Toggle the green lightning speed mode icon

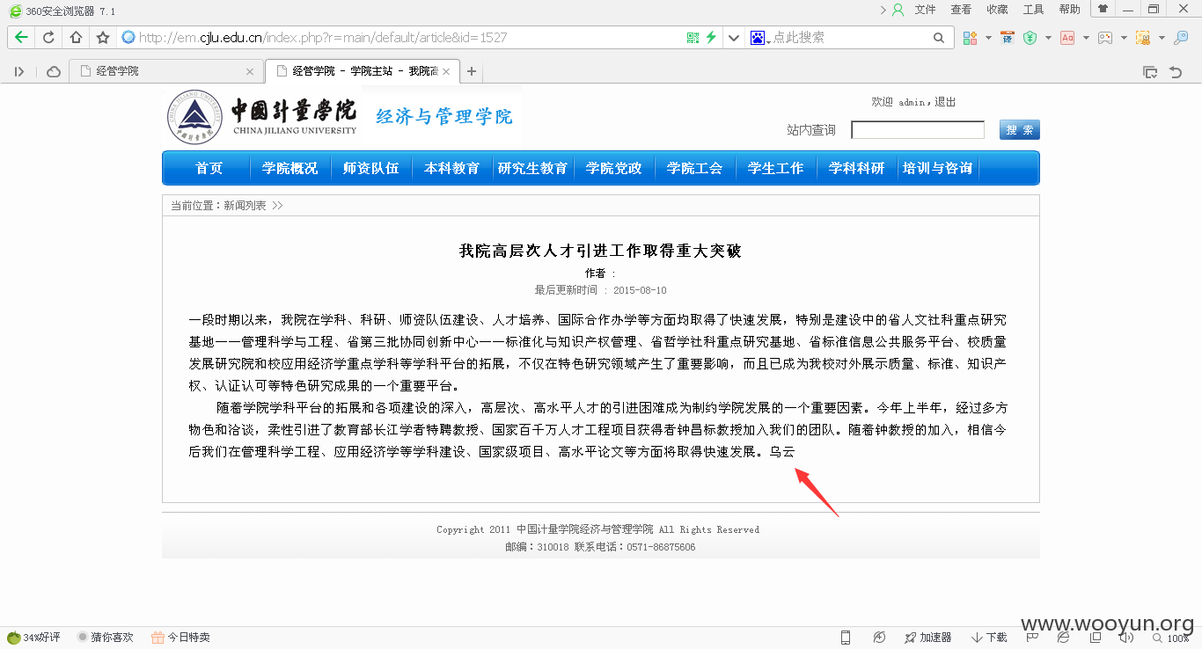pos(711,38)
